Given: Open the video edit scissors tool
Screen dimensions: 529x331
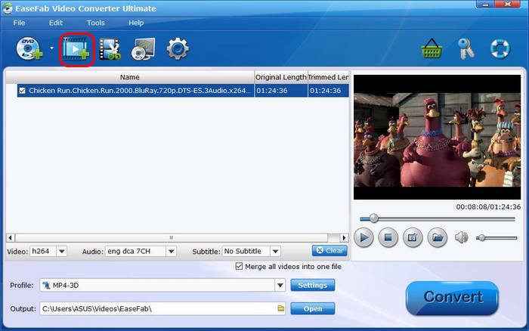Looking at the screenshot, I should [110, 50].
